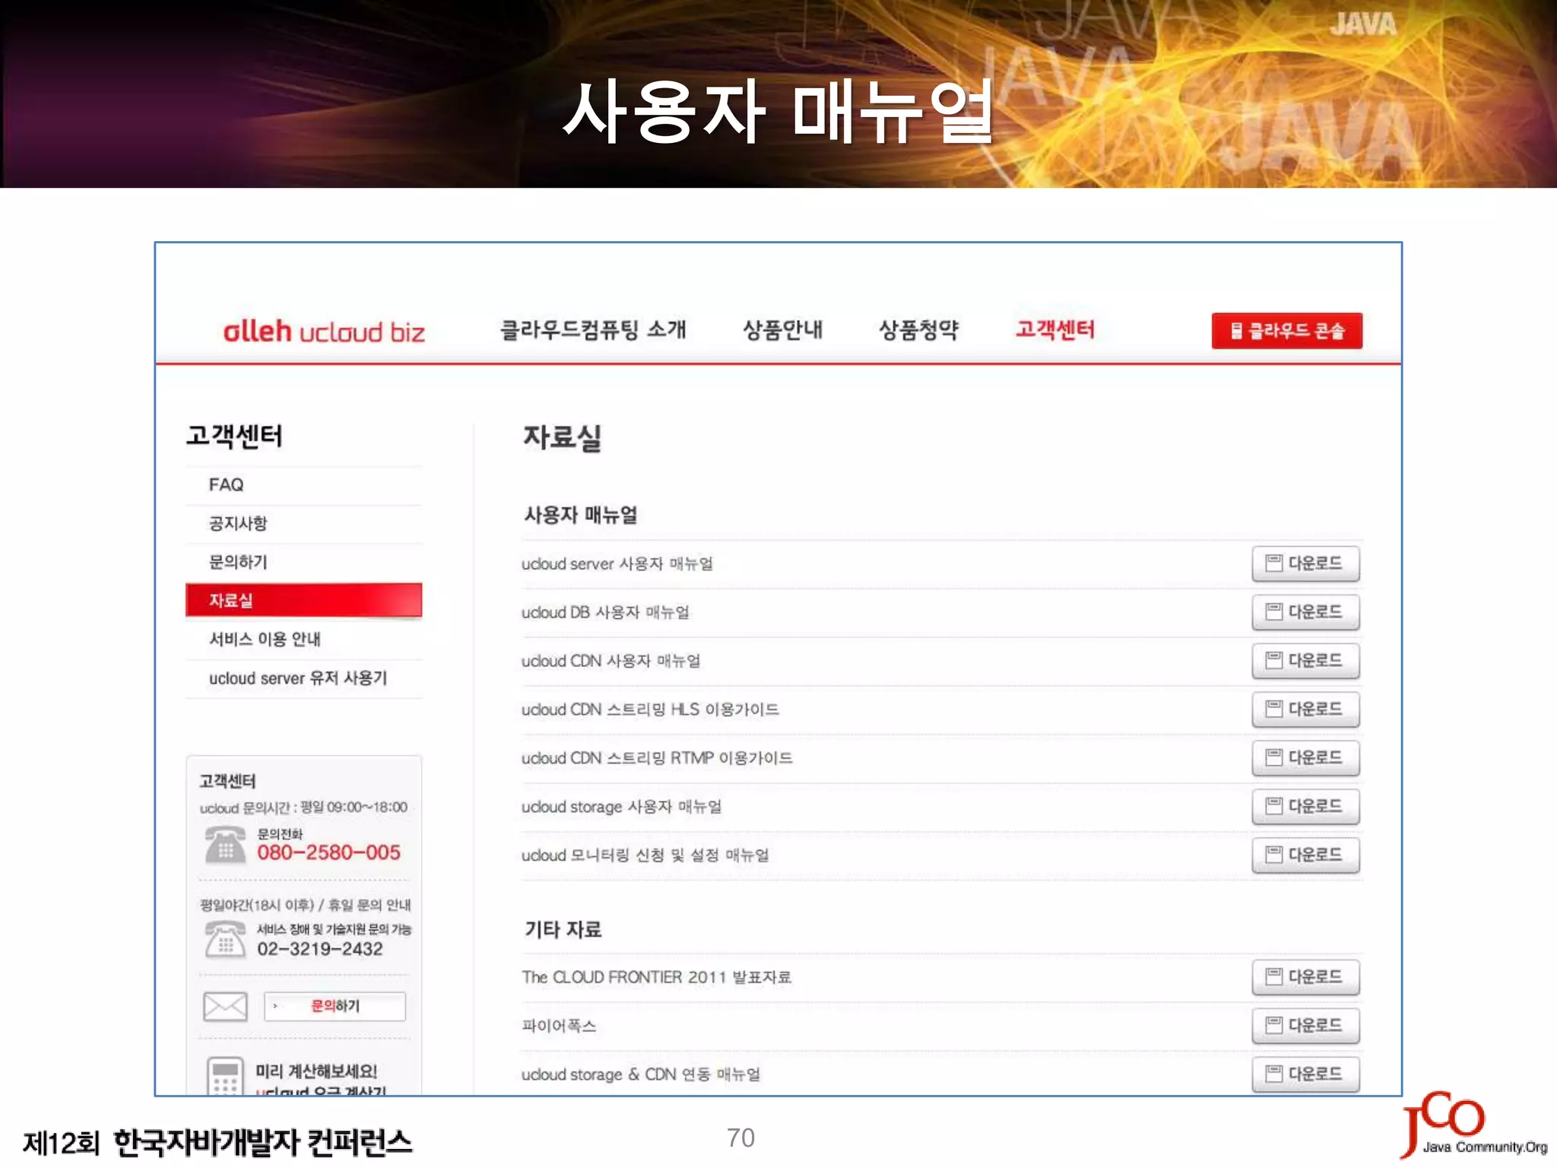Download ucloud 모니터링 신청 및 설정 매뉴얼
Screen dimensions: 1557x1168
point(1305,856)
